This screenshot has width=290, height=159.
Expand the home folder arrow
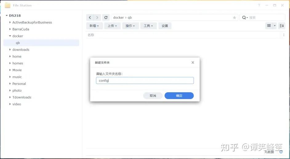pyautogui.click(x=10, y=56)
